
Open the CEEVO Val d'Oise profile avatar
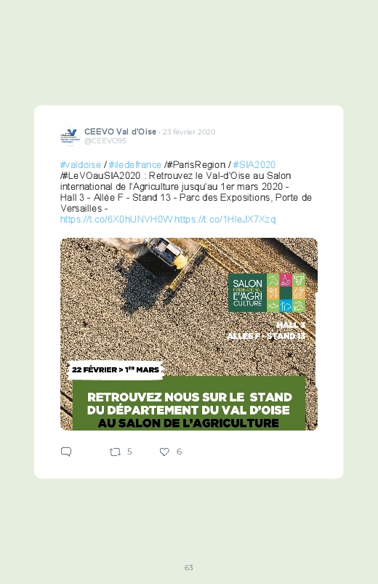pos(70,136)
